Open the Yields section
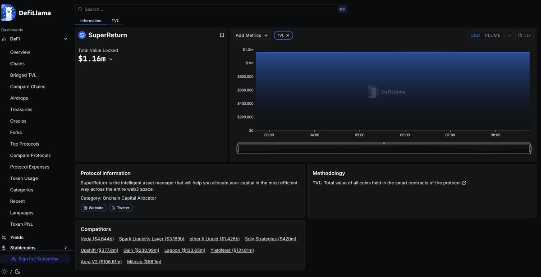The width and height of the screenshot is (541, 277). (17, 237)
